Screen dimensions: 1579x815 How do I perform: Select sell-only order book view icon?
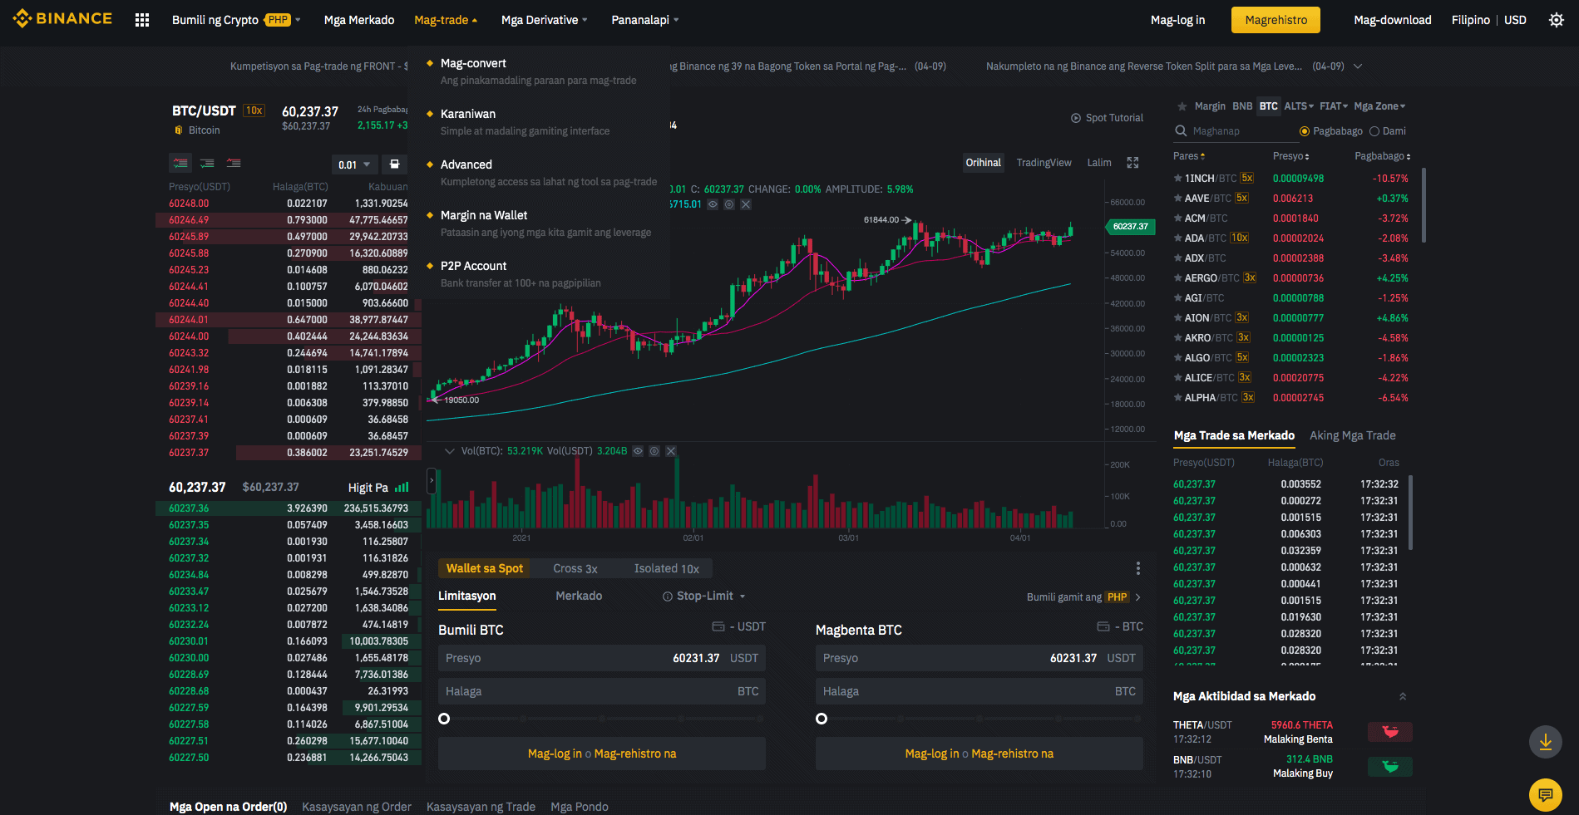(x=234, y=163)
